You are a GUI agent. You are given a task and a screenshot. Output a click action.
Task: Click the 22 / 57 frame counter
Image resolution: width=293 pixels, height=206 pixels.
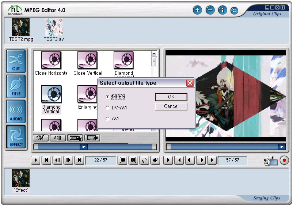101,160
